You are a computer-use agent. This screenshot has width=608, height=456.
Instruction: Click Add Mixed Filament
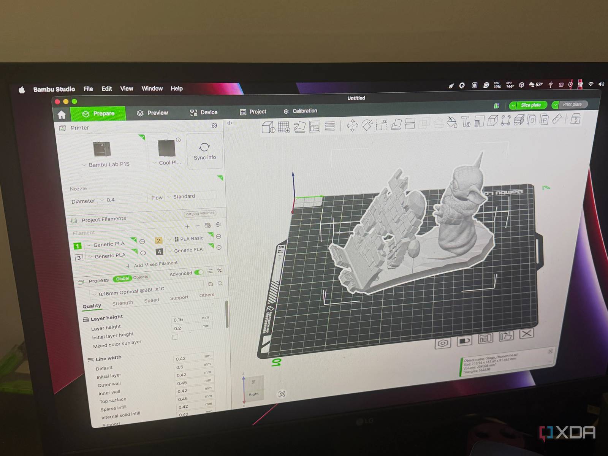coord(152,264)
